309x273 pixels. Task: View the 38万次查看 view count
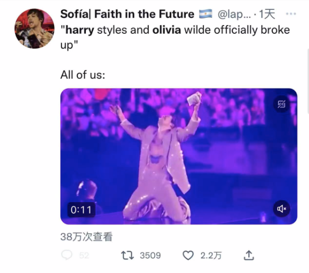coord(86,237)
